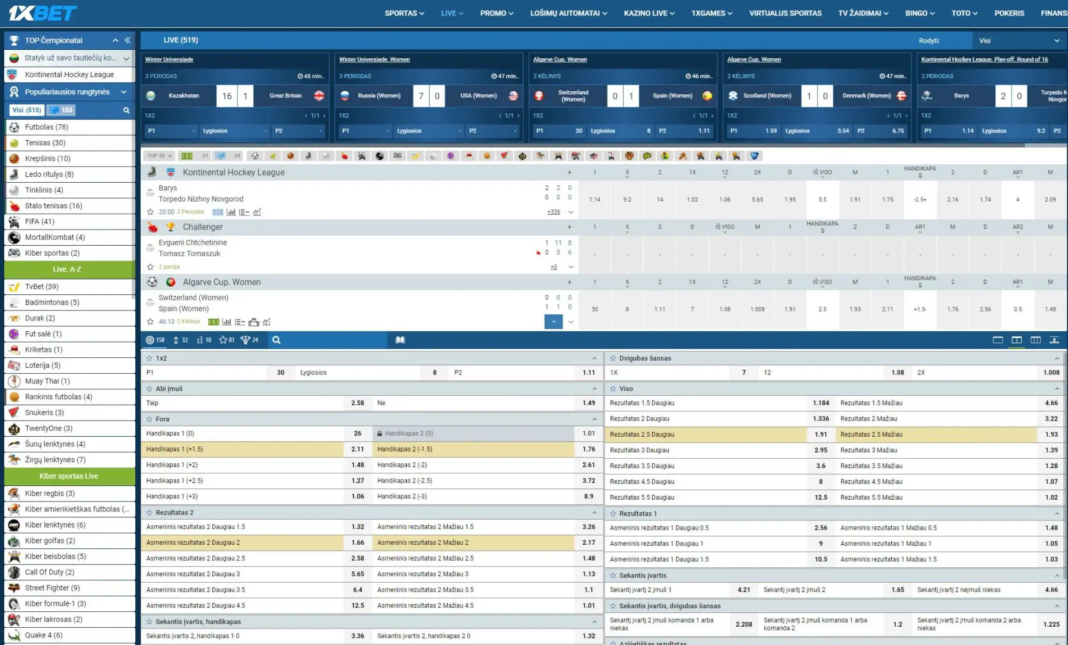Open LIVE menu
Image resolution: width=1068 pixels, height=645 pixels.
[x=452, y=13]
